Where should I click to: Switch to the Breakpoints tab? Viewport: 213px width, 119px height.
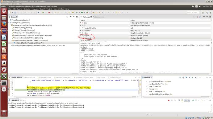click(99, 17)
